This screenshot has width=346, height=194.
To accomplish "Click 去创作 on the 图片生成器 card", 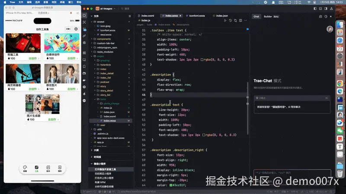I will pos(53,120).
